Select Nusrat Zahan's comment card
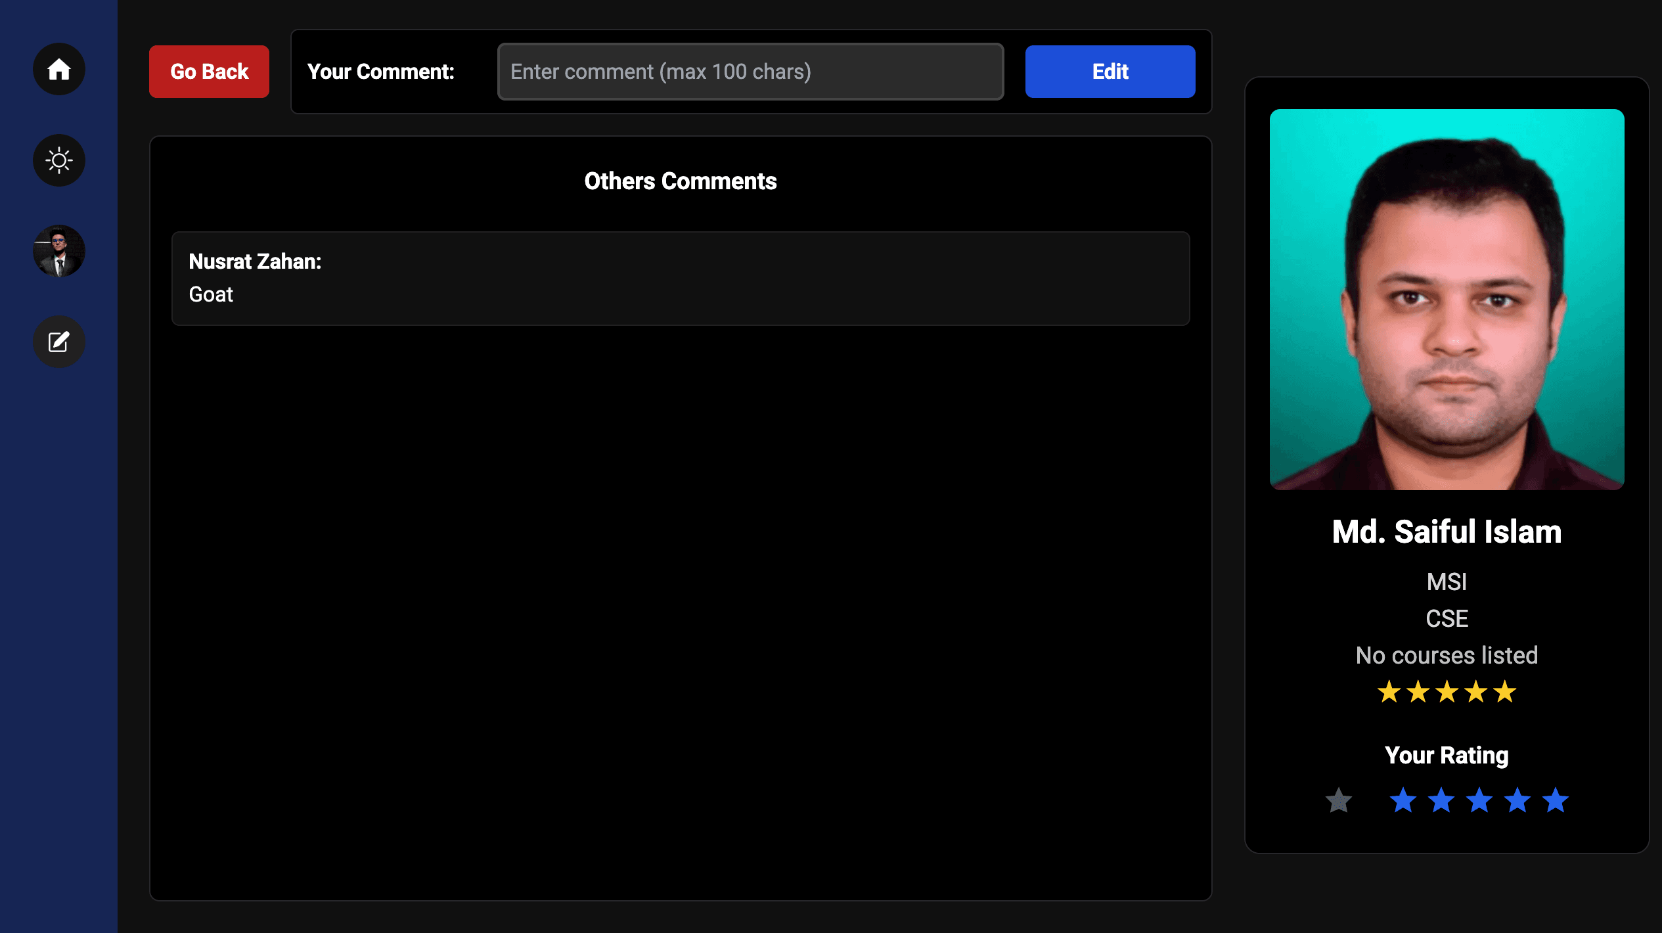1662x933 pixels. point(680,279)
